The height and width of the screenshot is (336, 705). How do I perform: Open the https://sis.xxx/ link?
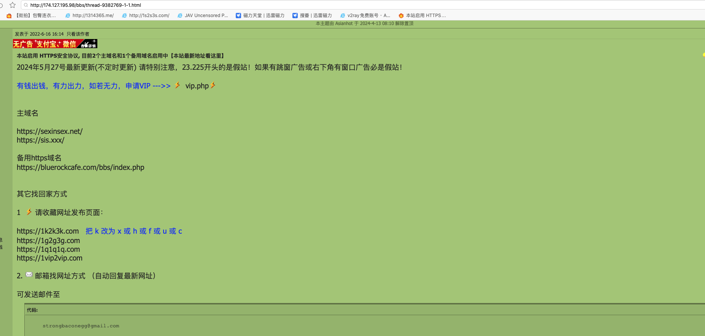[40, 140]
